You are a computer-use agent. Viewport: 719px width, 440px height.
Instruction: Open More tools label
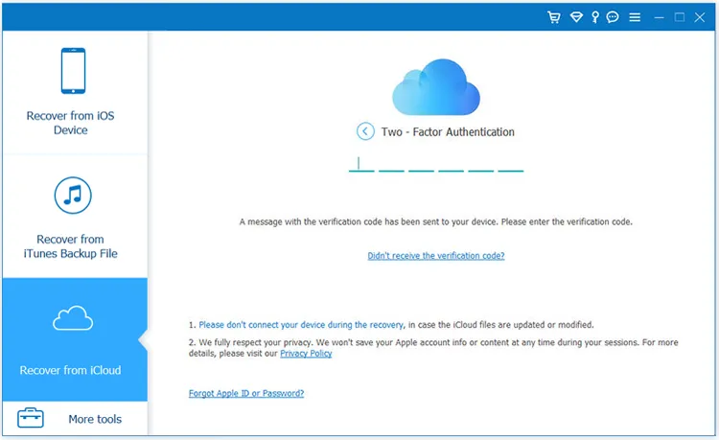click(95, 419)
